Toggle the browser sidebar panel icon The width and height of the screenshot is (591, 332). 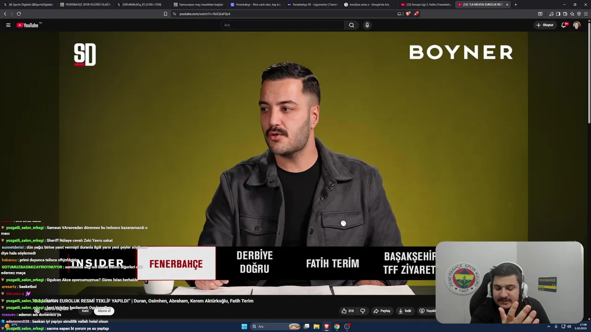pos(558,14)
